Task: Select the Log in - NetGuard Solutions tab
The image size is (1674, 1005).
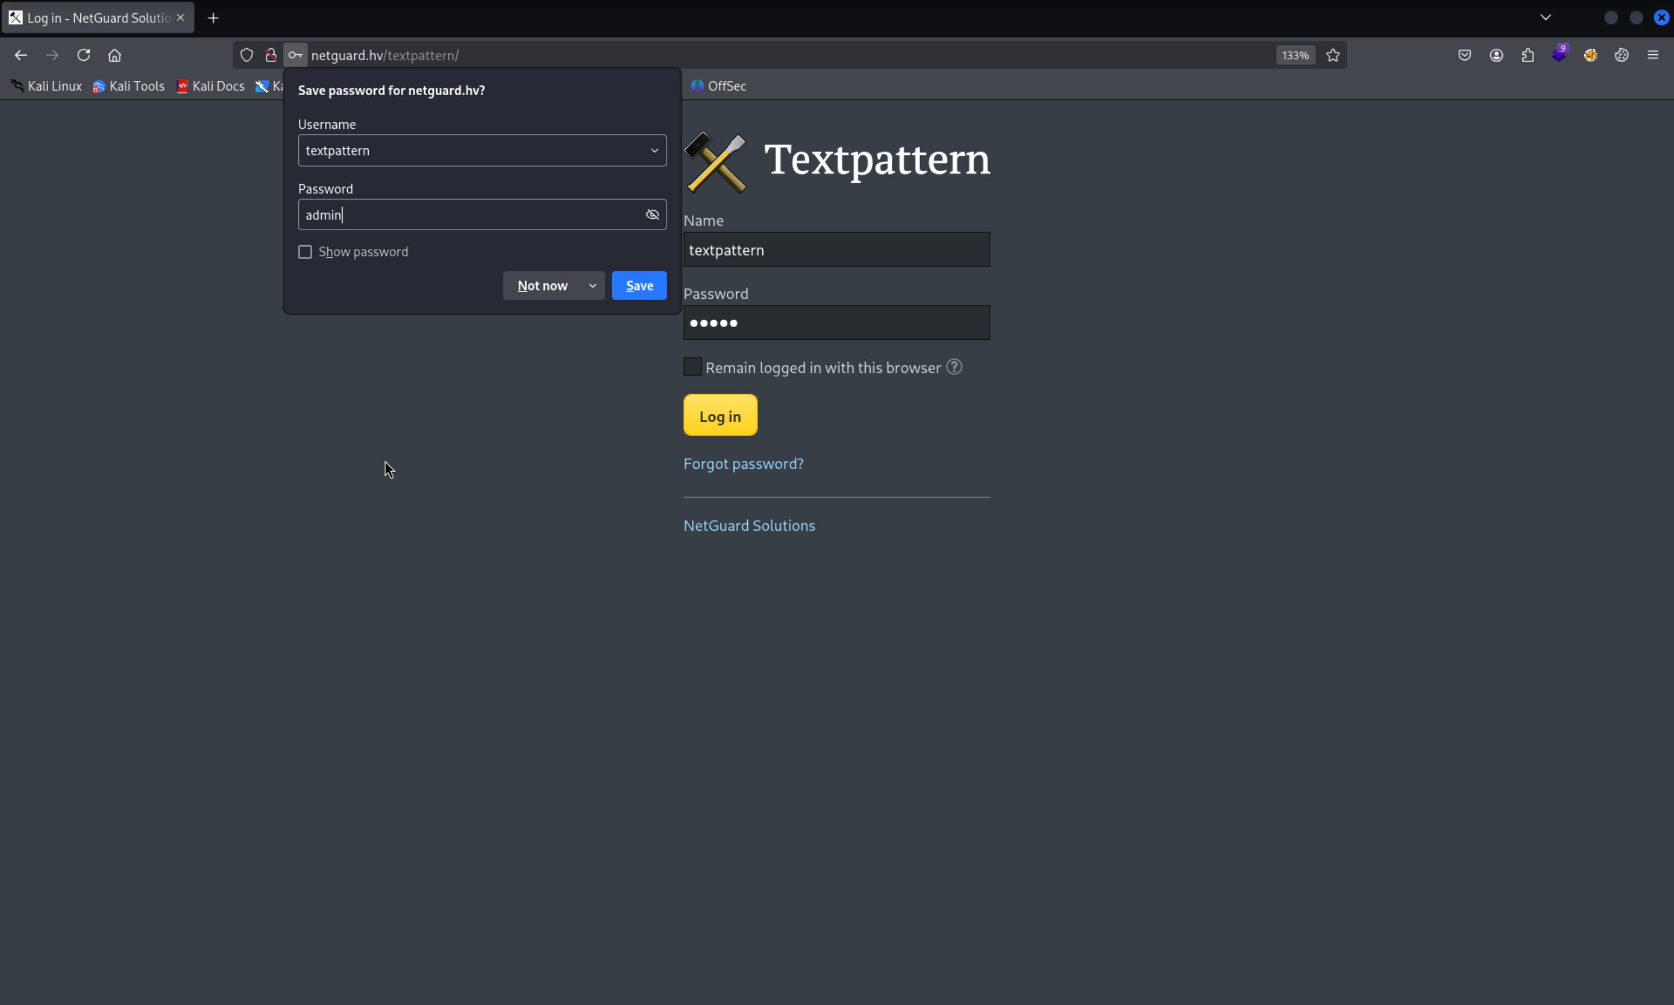Action: [97, 18]
